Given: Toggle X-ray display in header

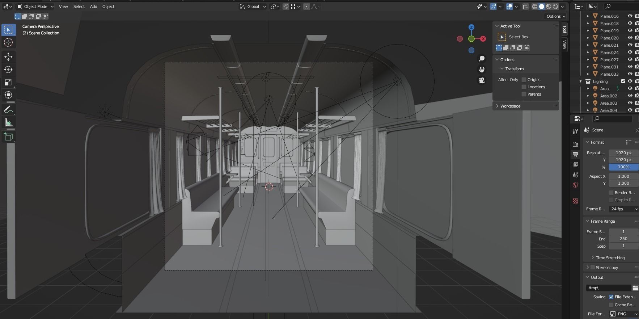Looking at the screenshot, I should click(x=525, y=7).
